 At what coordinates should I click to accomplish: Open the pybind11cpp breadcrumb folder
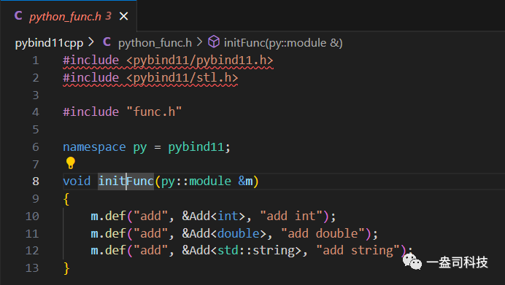click(x=49, y=43)
